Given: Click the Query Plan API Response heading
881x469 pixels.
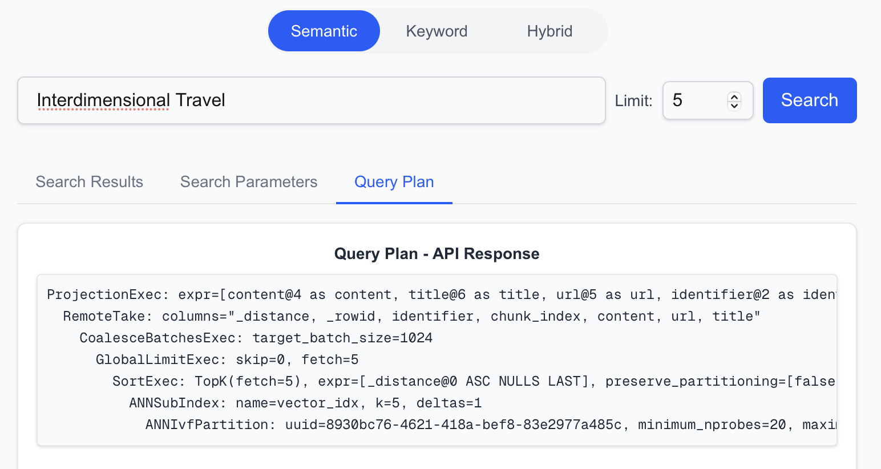Looking at the screenshot, I should tap(437, 253).
